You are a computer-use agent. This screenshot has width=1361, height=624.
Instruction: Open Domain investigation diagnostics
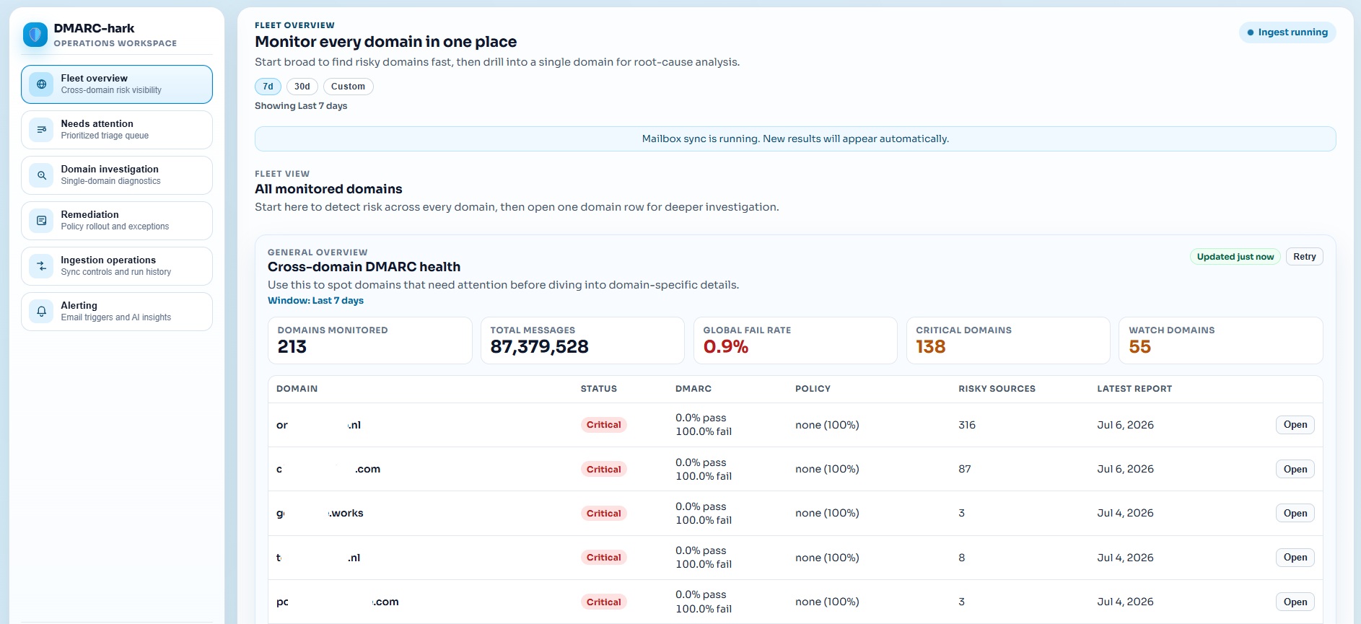[x=117, y=175]
